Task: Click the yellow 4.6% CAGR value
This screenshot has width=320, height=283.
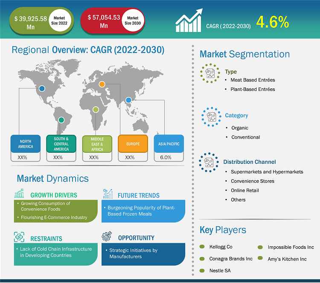Action: pyautogui.click(x=273, y=22)
